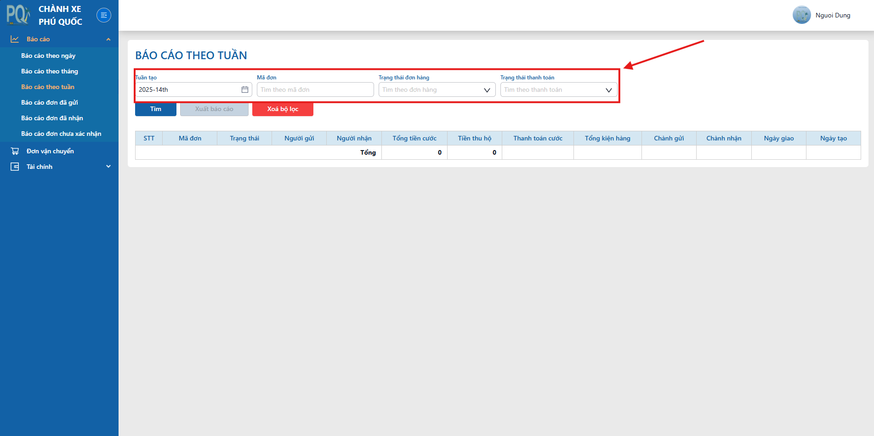Click the PQ logo in sidebar
The width and height of the screenshot is (874, 436).
pyautogui.click(x=18, y=15)
